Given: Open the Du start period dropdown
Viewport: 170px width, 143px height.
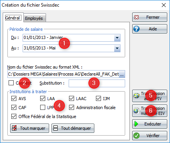Looking at the screenshot, I should [117, 38].
